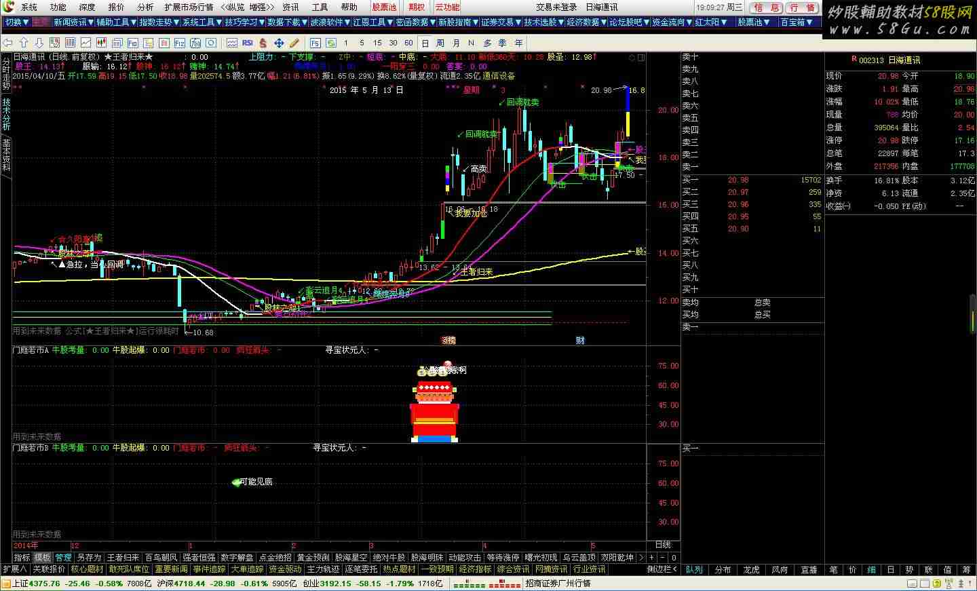Select the 数字解盘 indicator tab
The width and height of the screenshot is (977, 591).
[x=237, y=558]
